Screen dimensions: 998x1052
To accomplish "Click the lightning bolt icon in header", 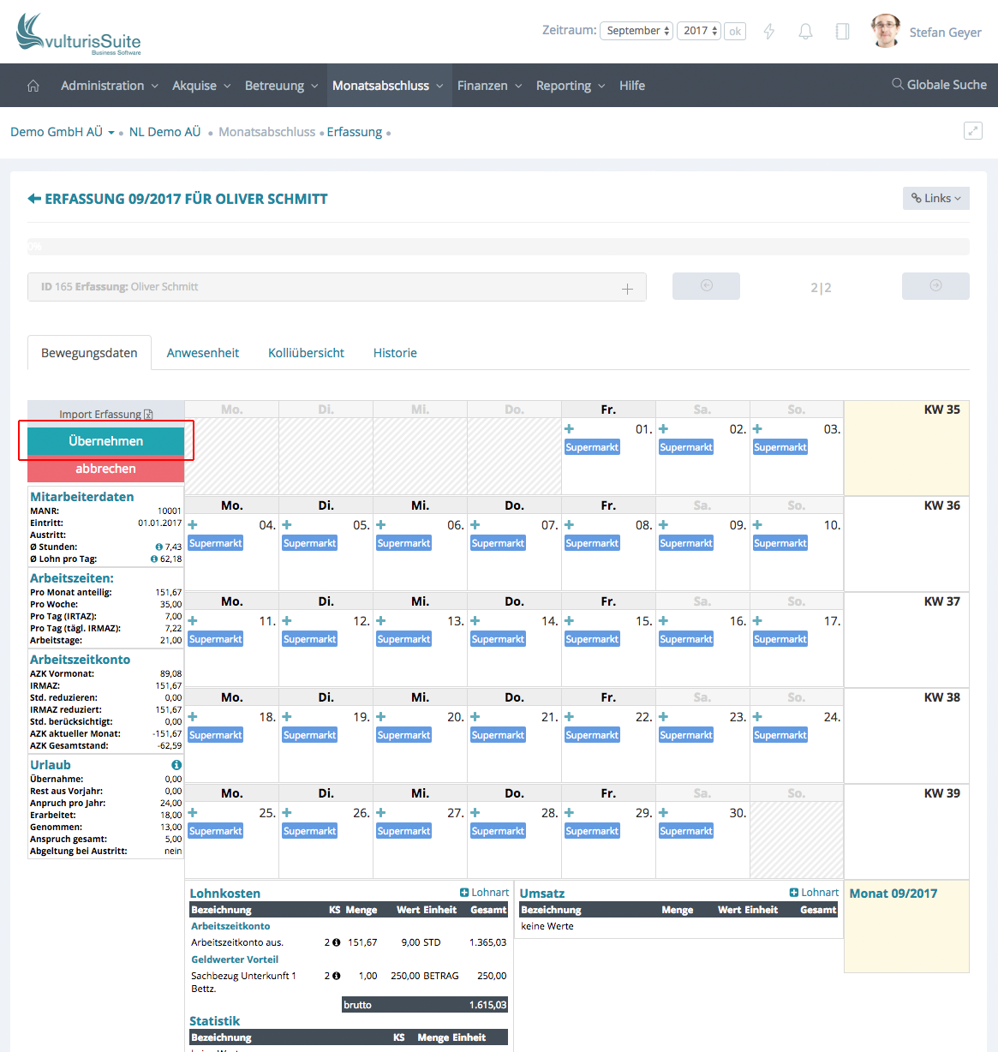I will [768, 32].
